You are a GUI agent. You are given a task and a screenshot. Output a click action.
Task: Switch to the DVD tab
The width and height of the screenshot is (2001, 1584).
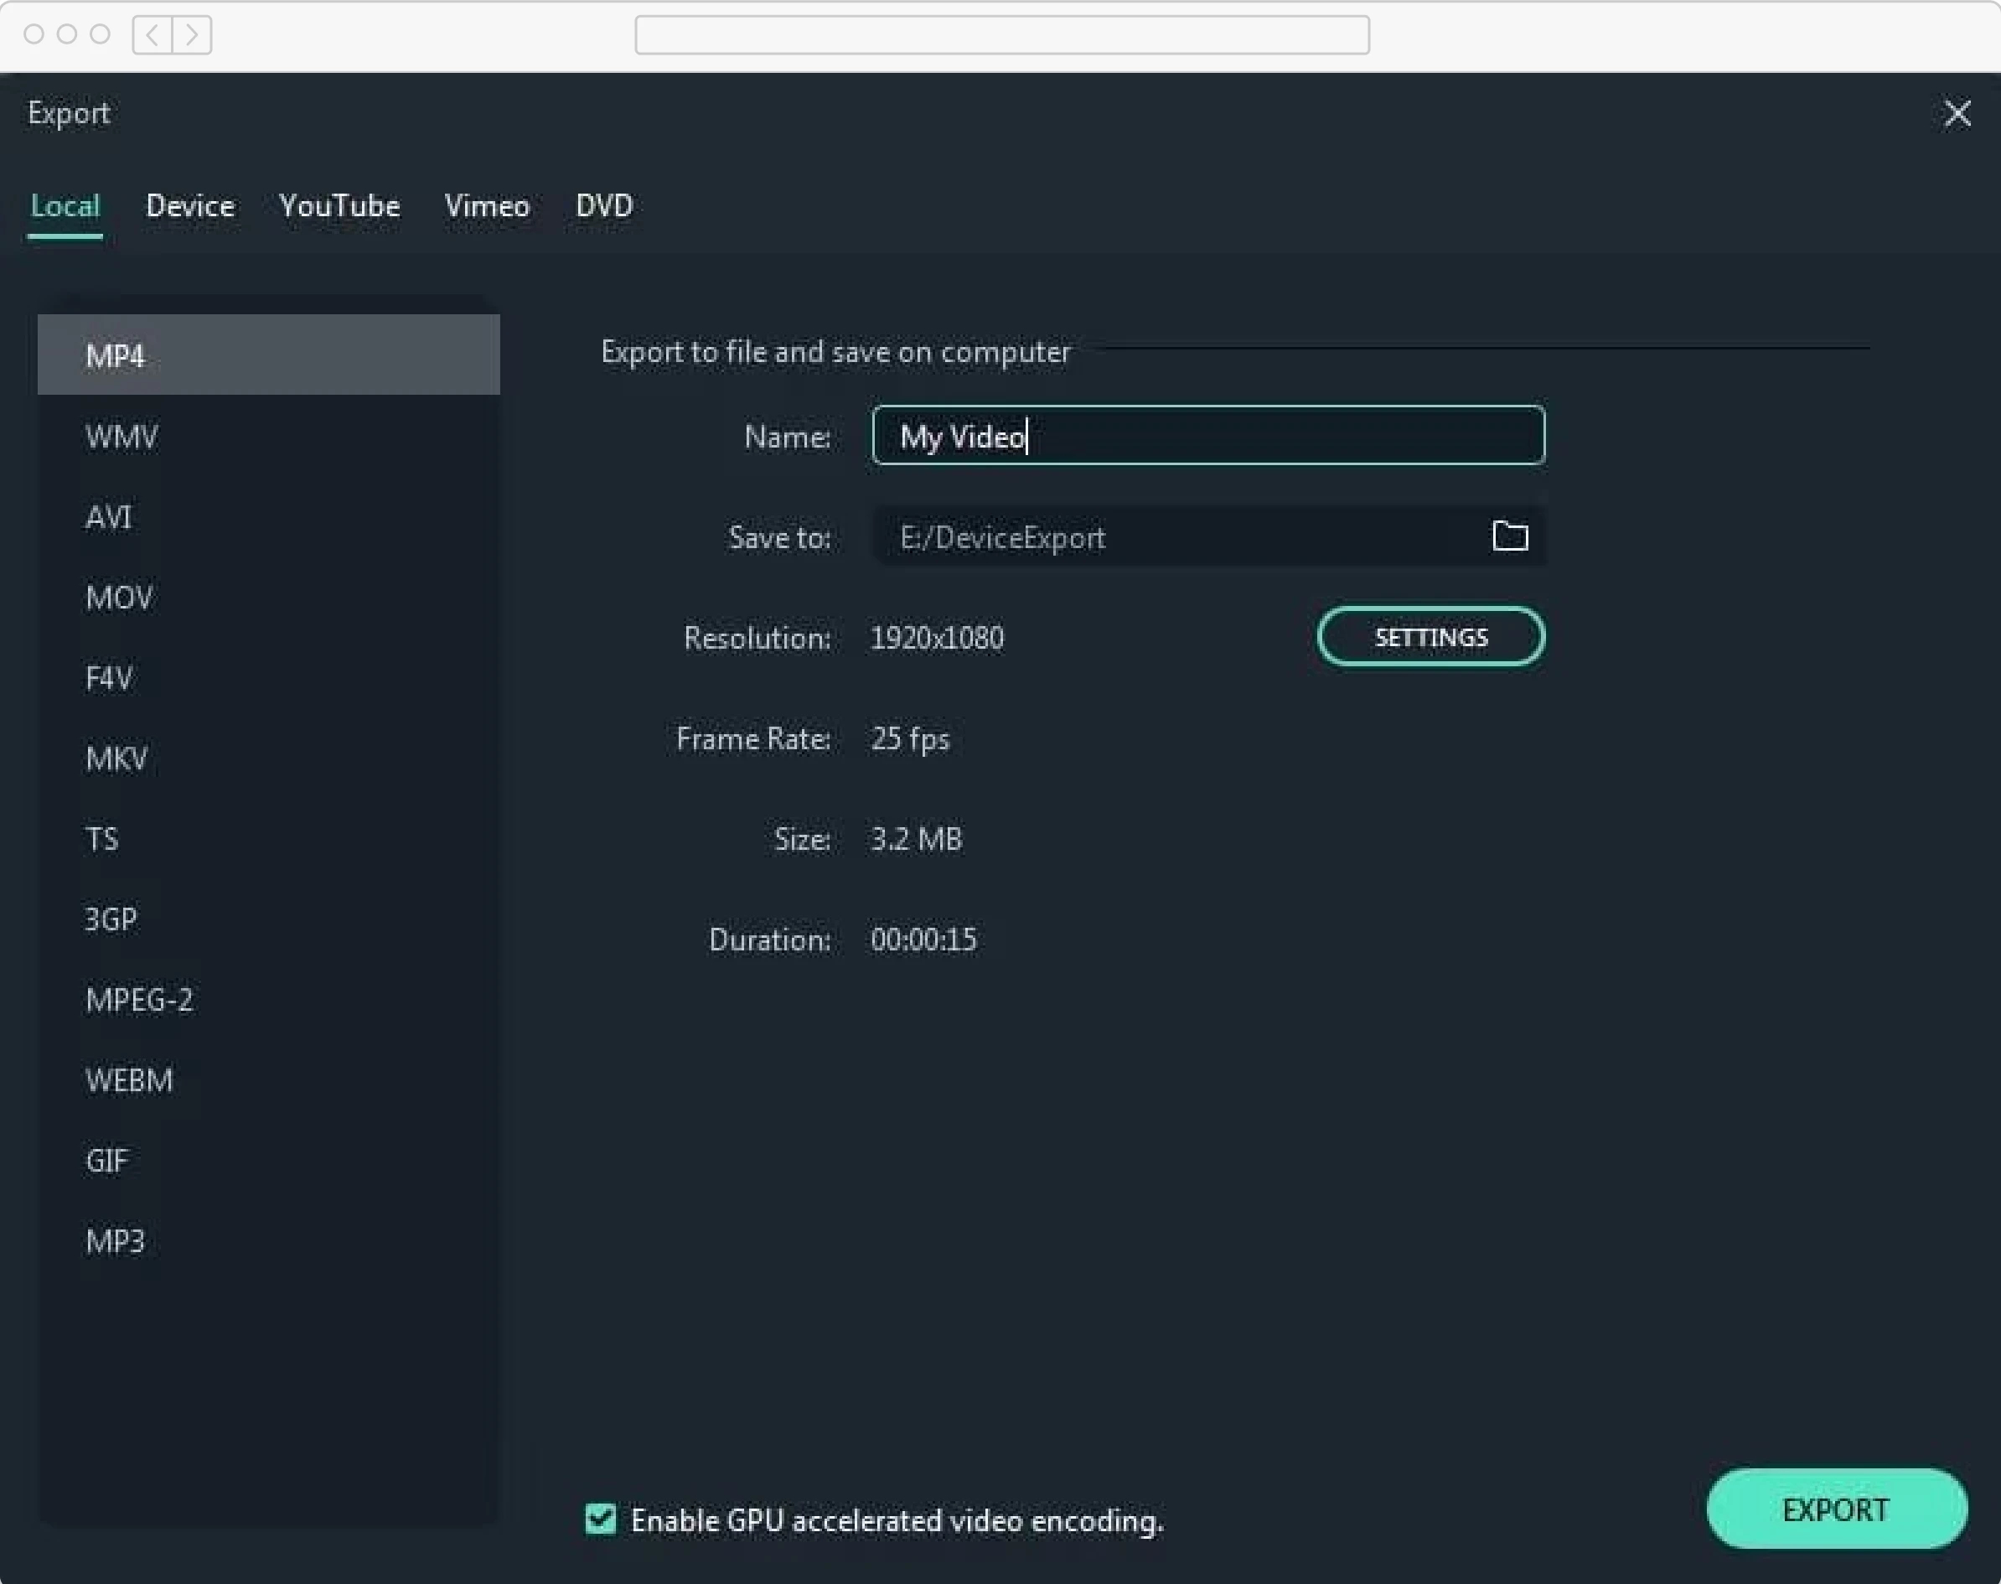point(602,206)
